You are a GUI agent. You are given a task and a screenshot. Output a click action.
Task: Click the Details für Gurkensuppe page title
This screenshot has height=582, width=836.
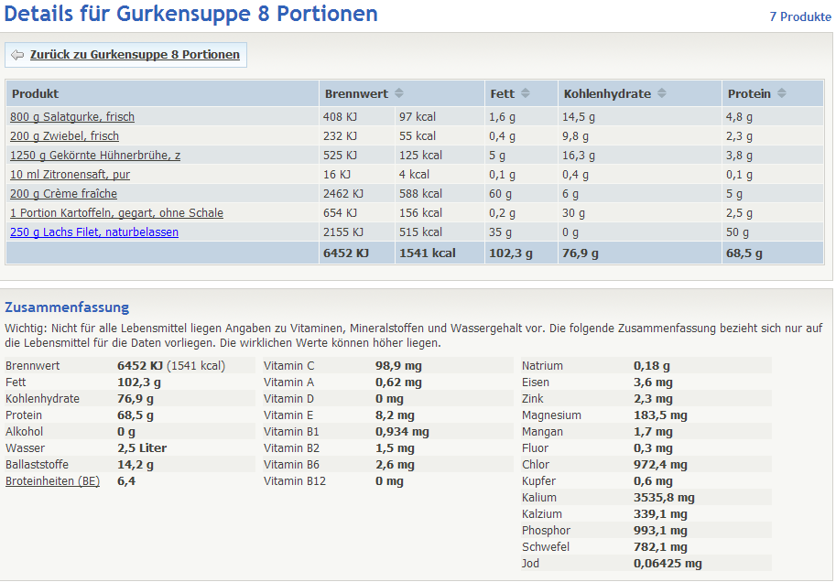191,15
